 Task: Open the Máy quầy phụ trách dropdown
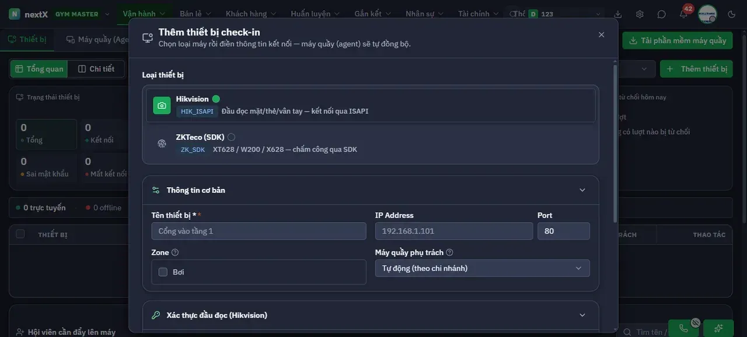pyautogui.click(x=482, y=268)
